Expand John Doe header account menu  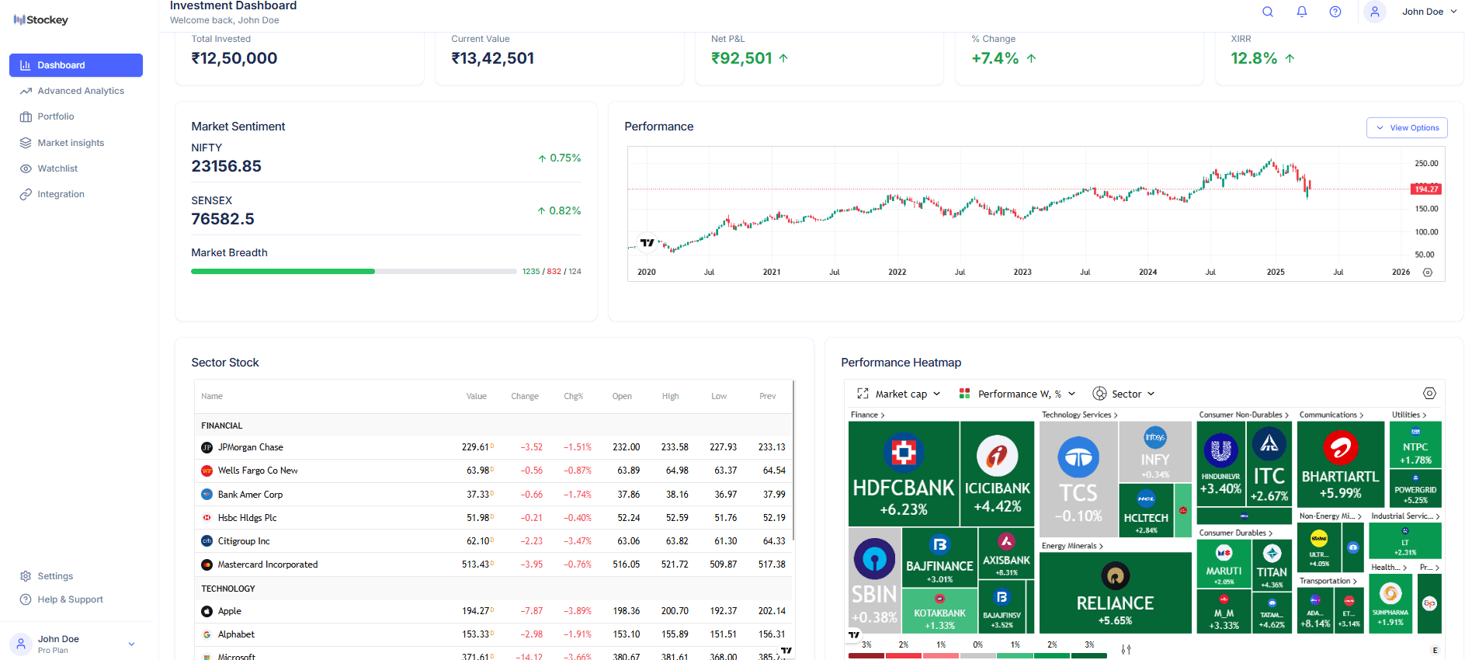[1429, 12]
